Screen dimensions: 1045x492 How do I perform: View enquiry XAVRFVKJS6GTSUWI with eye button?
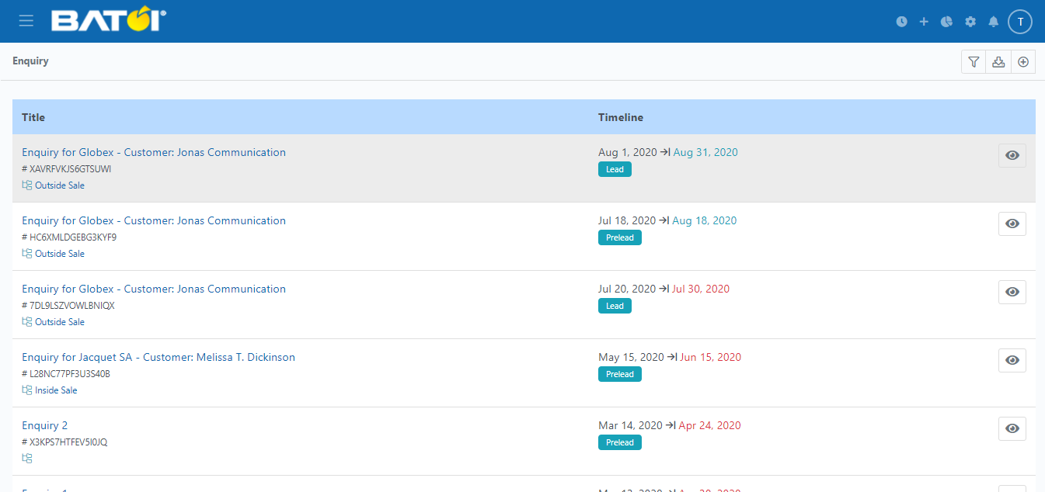pyautogui.click(x=1012, y=155)
